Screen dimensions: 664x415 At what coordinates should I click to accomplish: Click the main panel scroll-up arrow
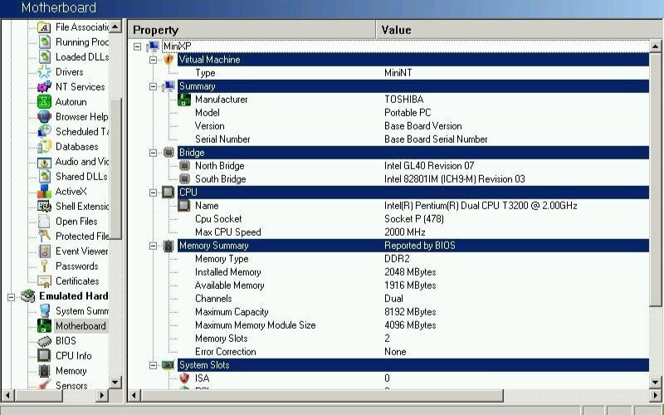pyautogui.click(x=656, y=46)
